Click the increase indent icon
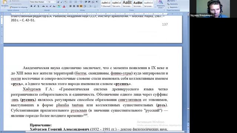 (x=89, y=2)
